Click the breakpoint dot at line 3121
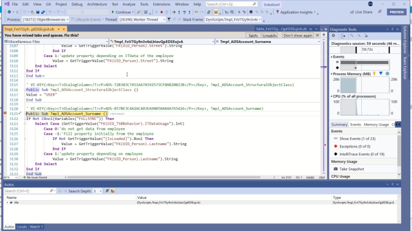The width and height of the screenshot is (412, 231). [5, 113]
